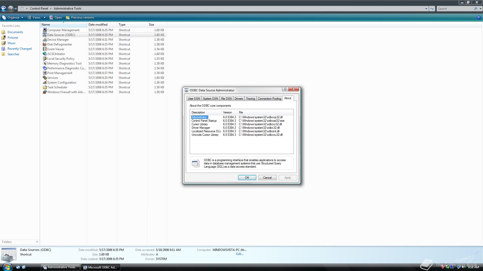Go back with the Back arrow button
The height and width of the screenshot is (271, 483).
(4, 9)
